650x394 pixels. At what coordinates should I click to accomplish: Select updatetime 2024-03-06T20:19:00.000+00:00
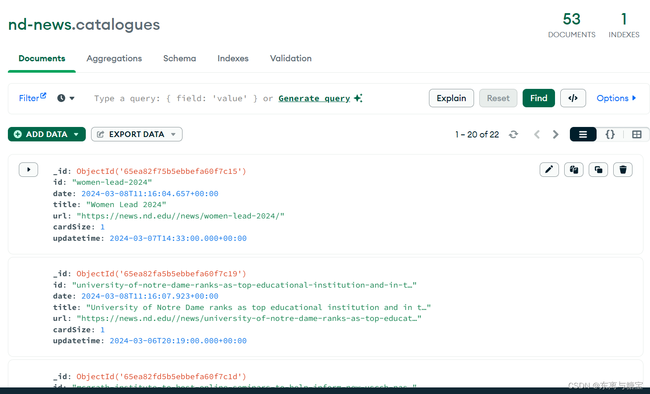(x=178, y=341)
